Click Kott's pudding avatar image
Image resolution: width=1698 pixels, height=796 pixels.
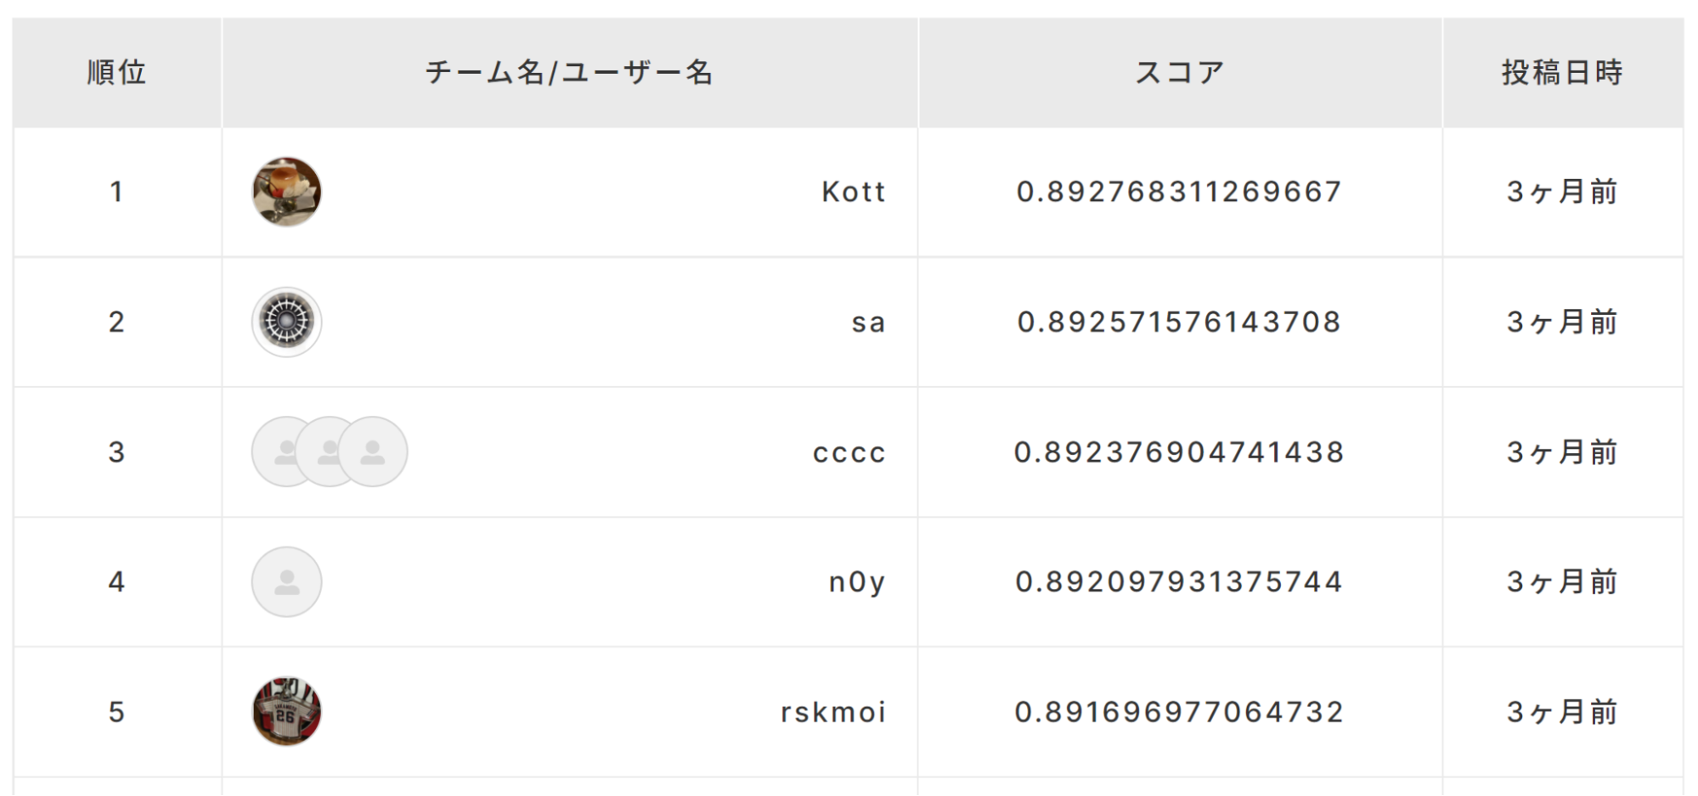(x=287, y=192)
